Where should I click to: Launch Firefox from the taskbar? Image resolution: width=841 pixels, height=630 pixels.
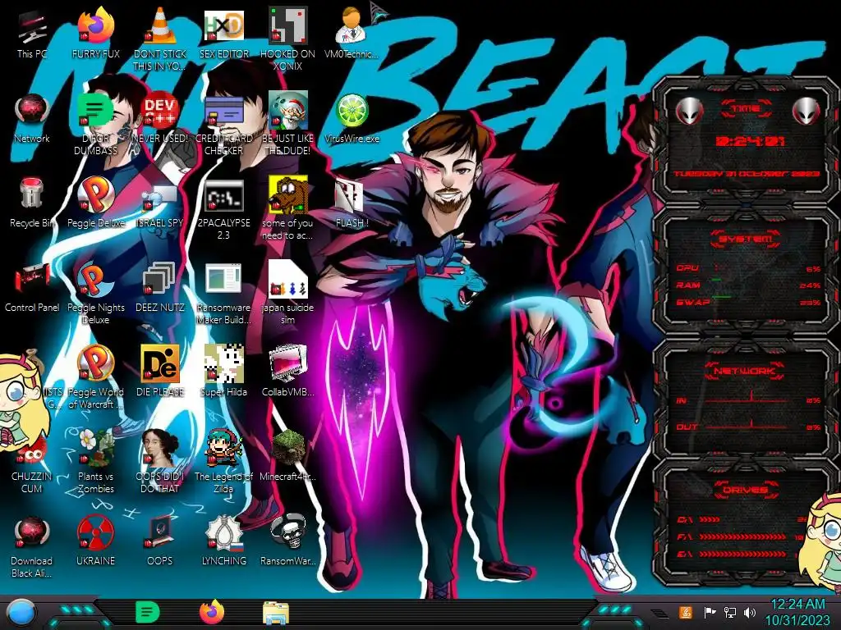(212, 612)
